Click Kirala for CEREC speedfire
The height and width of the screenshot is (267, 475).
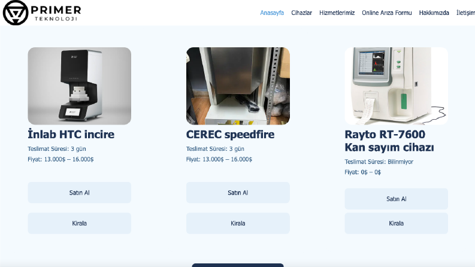click(238, 223)
